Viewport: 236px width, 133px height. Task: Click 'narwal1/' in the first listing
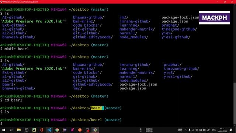(x=128, y=33)
